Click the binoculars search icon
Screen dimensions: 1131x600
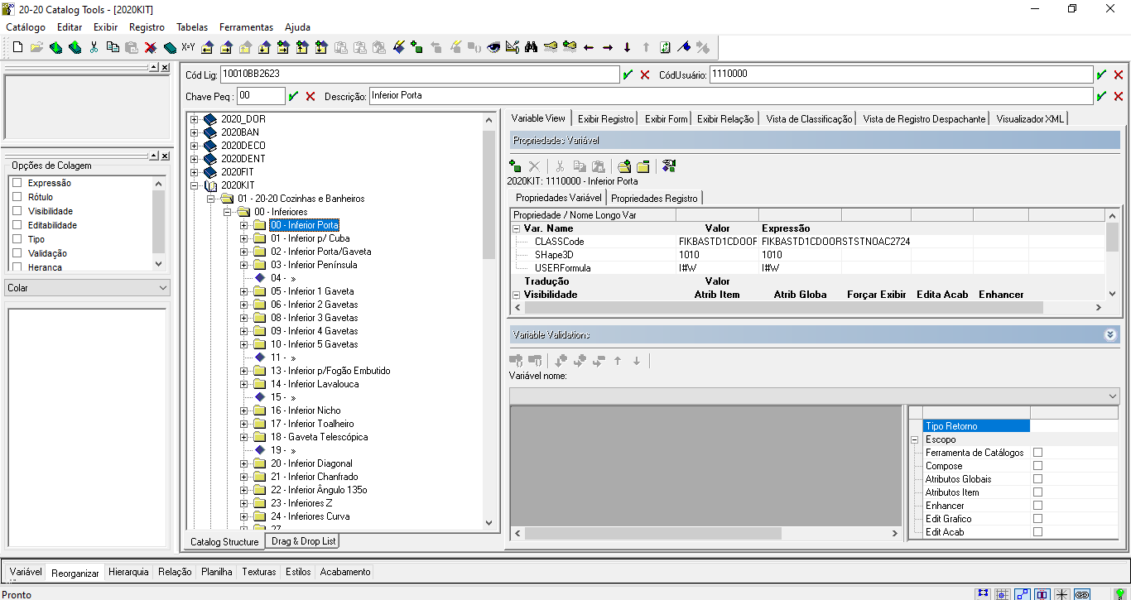pyautogui.click(x=532, y=47)
